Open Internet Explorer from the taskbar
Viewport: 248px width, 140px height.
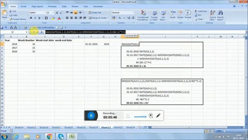coord(15,136)
